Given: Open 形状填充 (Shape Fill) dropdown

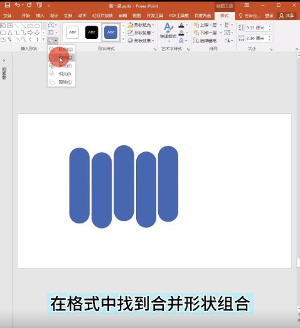Looking at the screenshot, I should (x=141, y=25).
